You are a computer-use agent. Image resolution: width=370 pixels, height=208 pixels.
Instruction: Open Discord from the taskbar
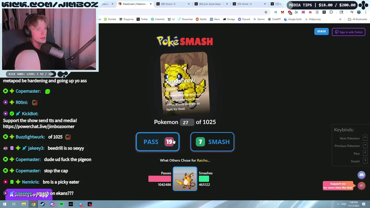pyautogui.click(x=52, y=204)
